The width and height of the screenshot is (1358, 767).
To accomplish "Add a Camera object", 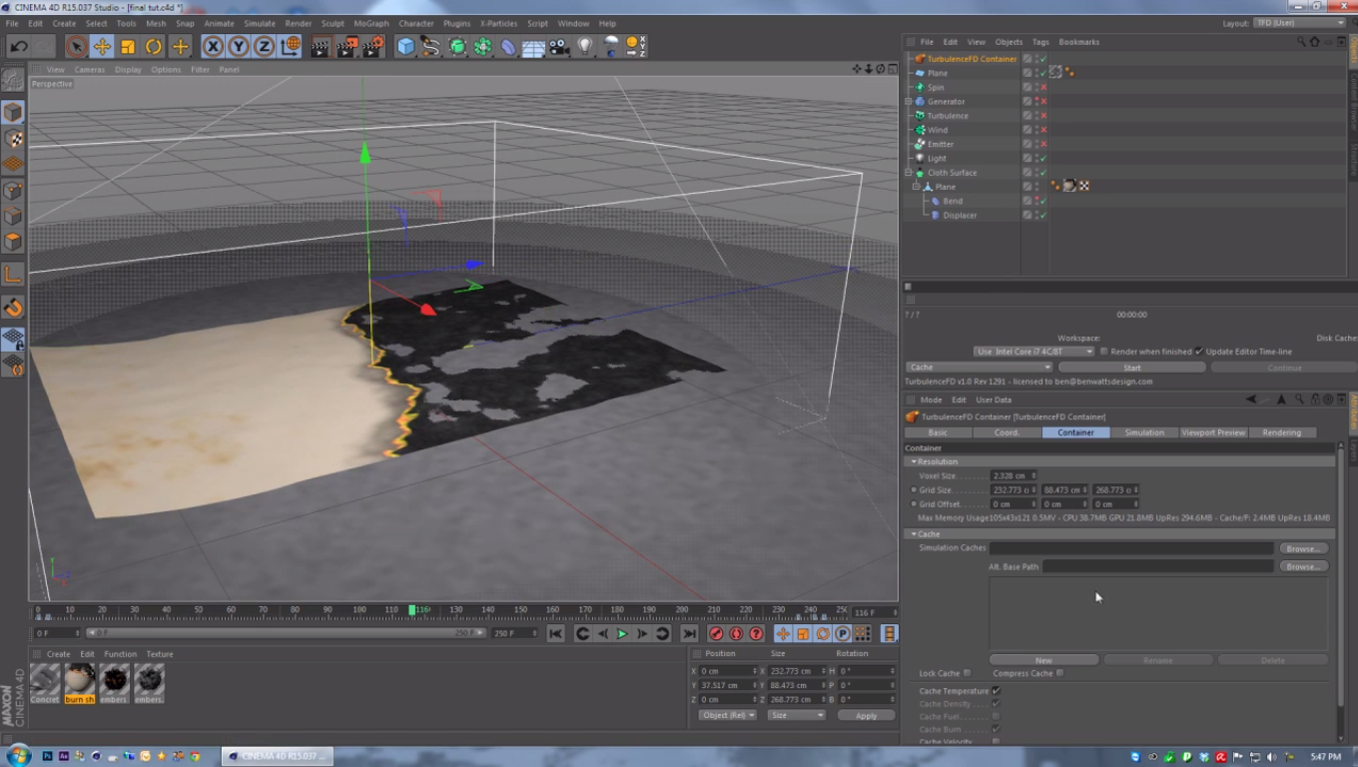I will (x=559, y=46).
